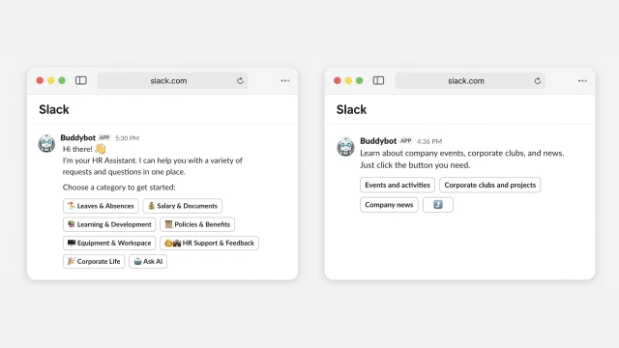Open Equipment & Workspace category
This screenshot has width=619, height=348.
(109, 243)
